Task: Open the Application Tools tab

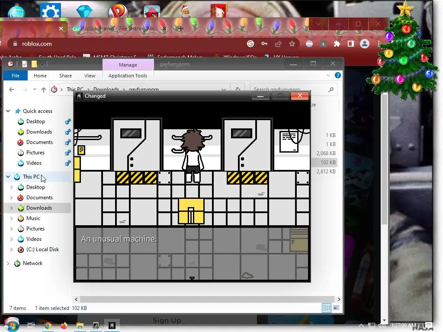Action: pyautogui.click(x=128, y=76)
